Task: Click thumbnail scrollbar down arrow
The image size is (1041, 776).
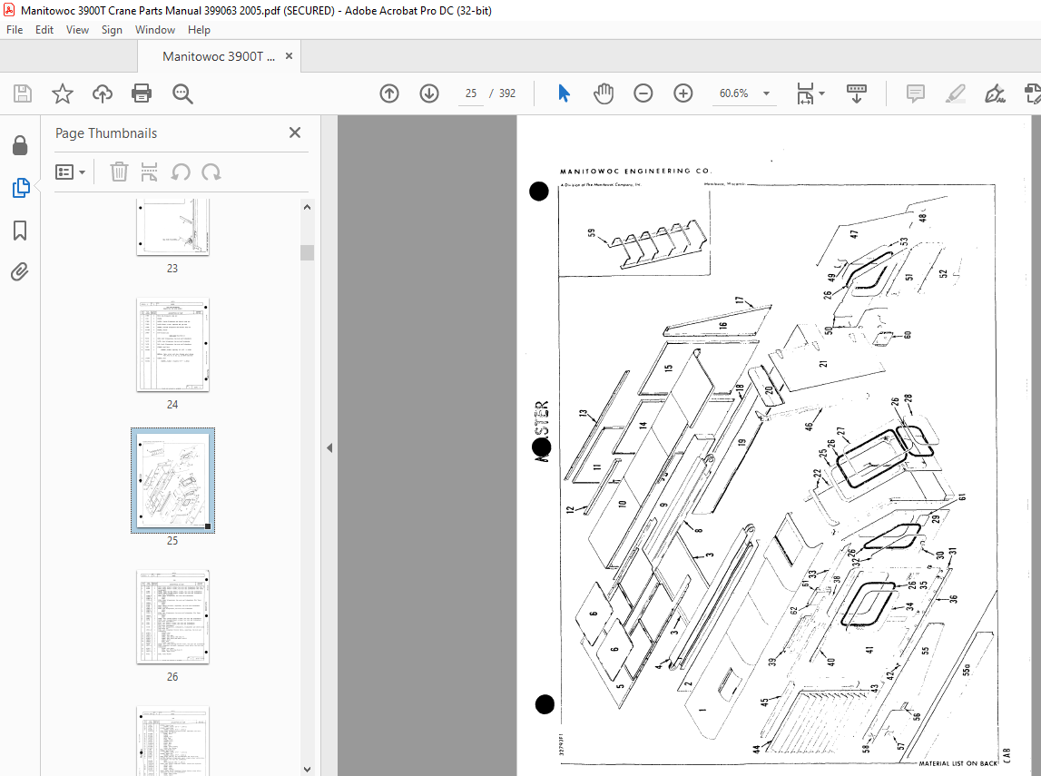Action: point(307,769)
